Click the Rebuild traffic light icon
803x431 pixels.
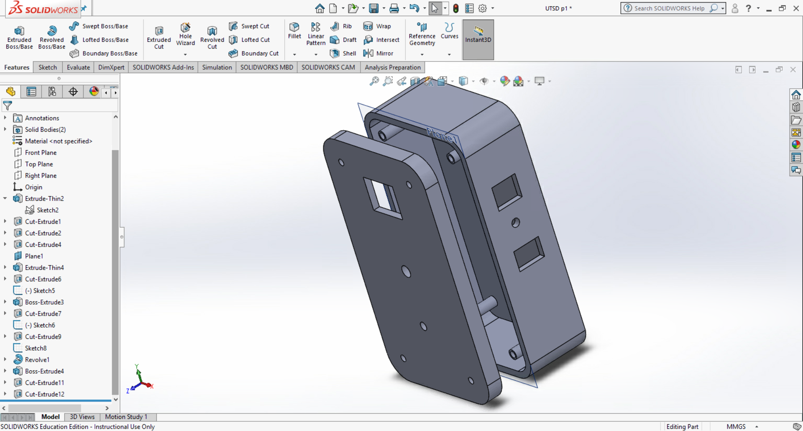point(456,8)
